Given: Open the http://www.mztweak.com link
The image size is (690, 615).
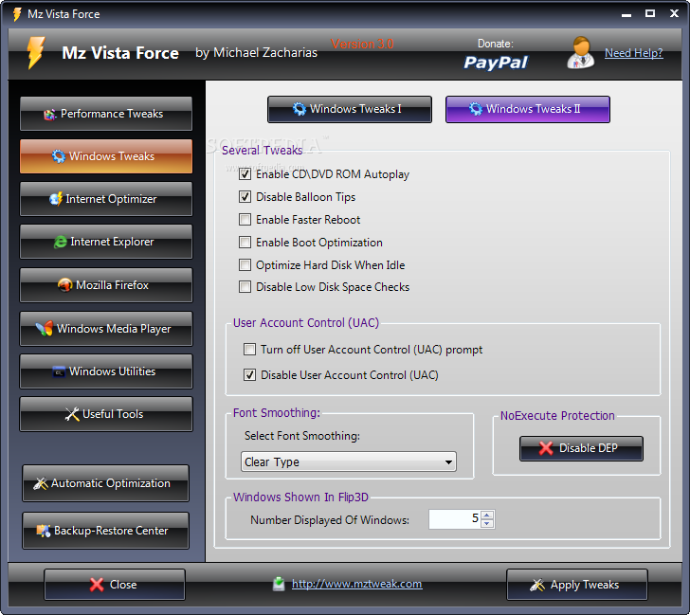Looking at the screenshot, I should pos(357,584).
